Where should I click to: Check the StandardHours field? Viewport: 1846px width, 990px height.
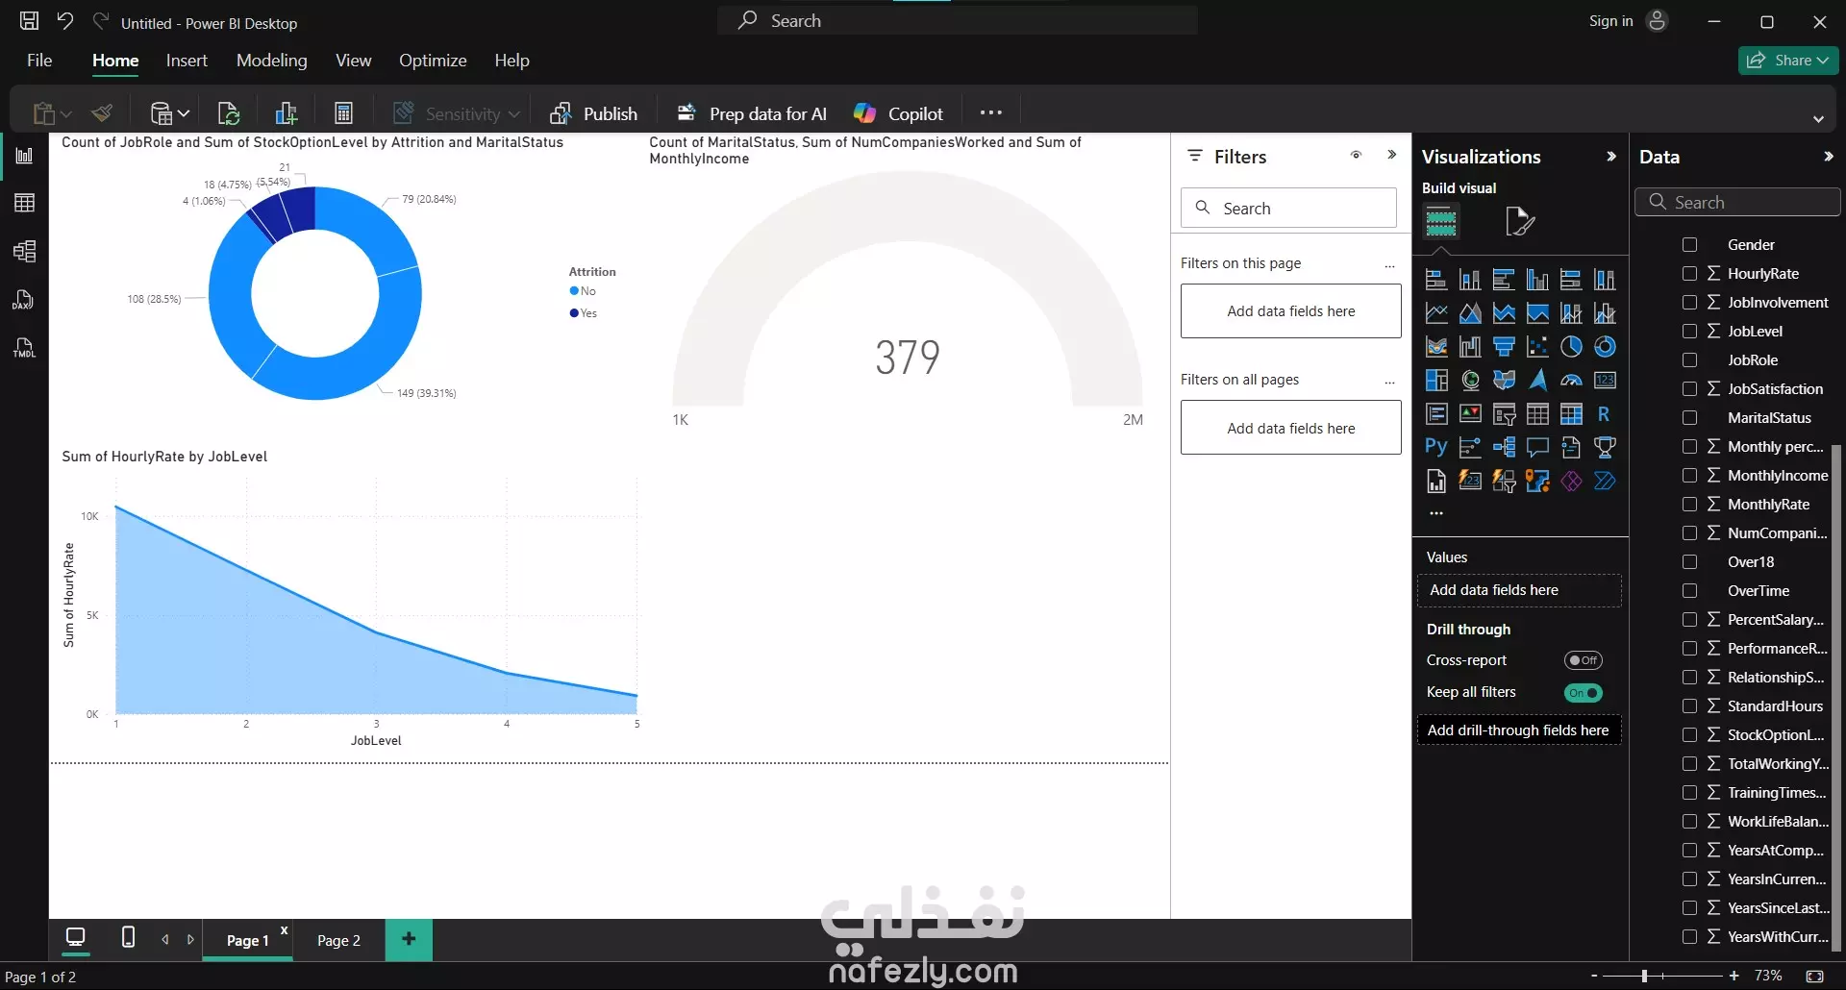(1689, 706)
